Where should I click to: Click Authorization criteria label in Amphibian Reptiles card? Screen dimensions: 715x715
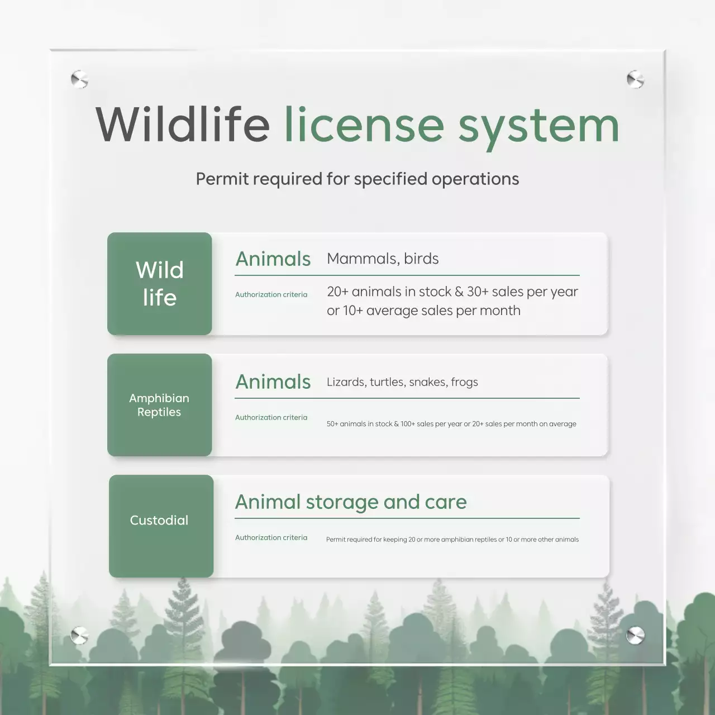(x=271, y=417)
